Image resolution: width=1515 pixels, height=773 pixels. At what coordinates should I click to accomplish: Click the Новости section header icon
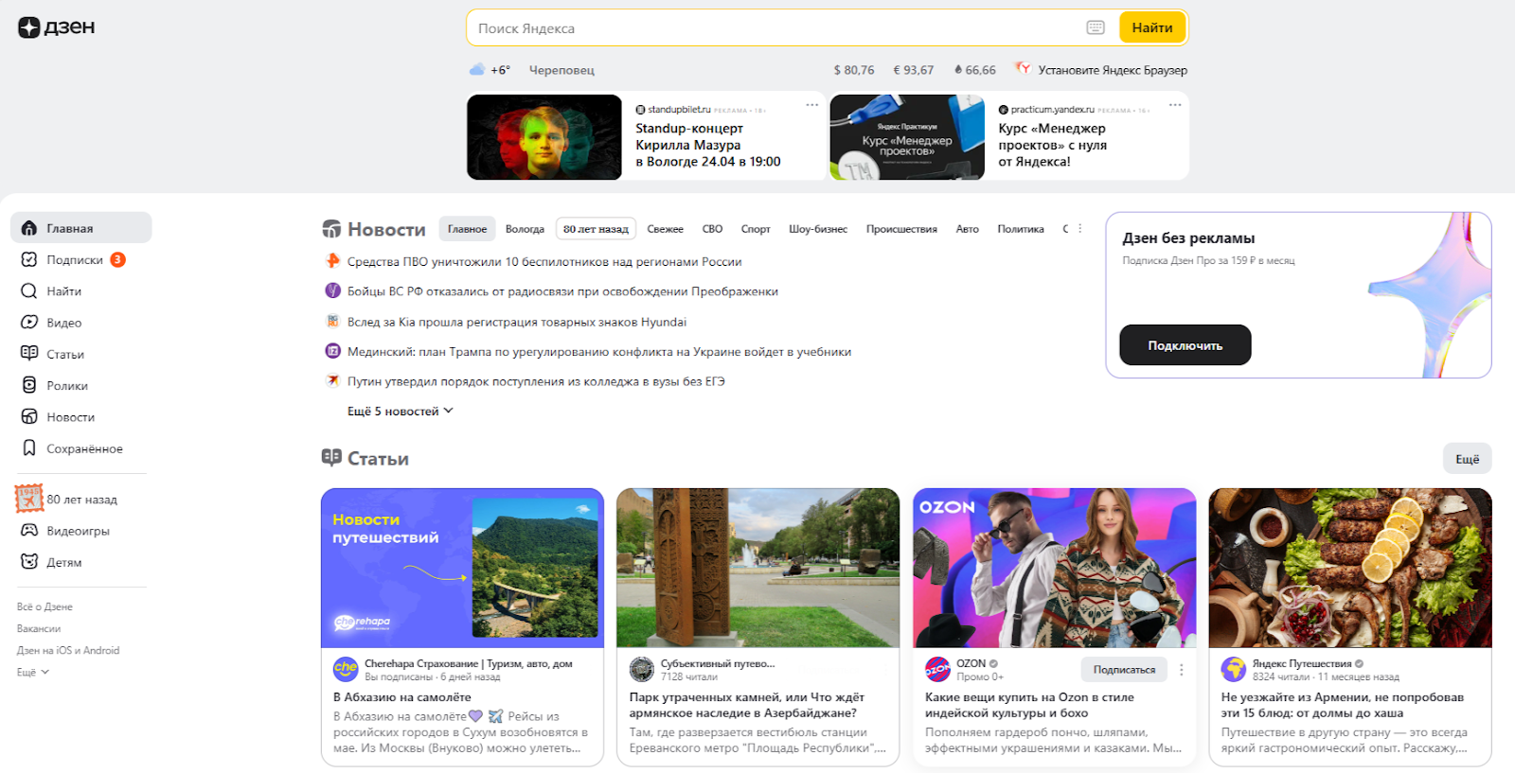331,229
